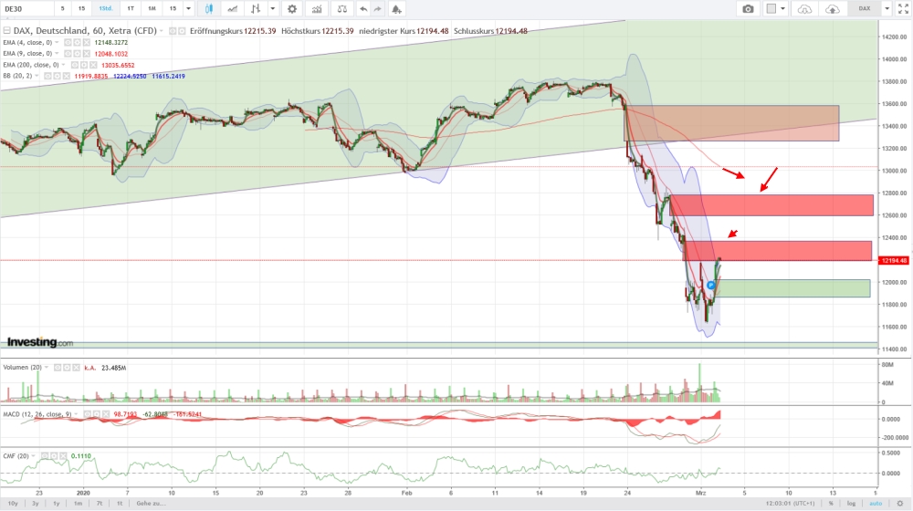The image size is (913, 511).
Task: Open DAX saved chart dropdown arrow
Action: 887,9
